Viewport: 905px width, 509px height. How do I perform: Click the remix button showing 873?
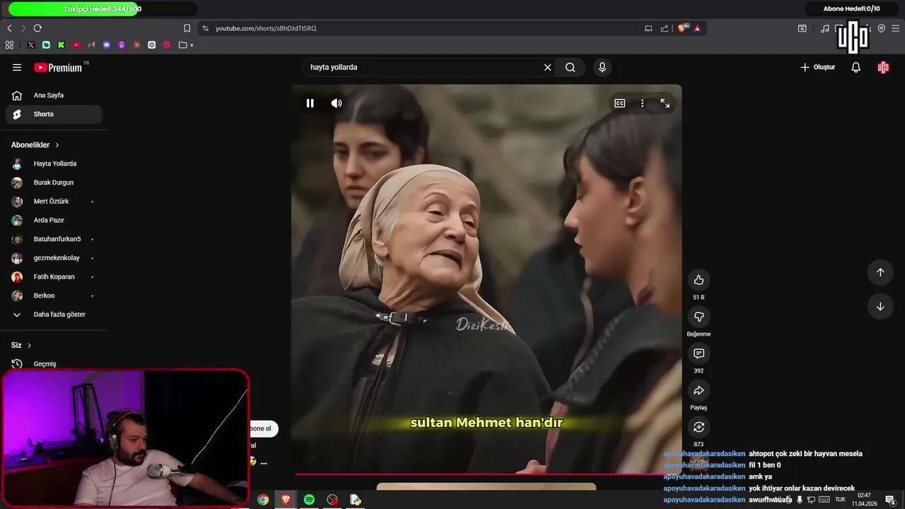point(699,427)
